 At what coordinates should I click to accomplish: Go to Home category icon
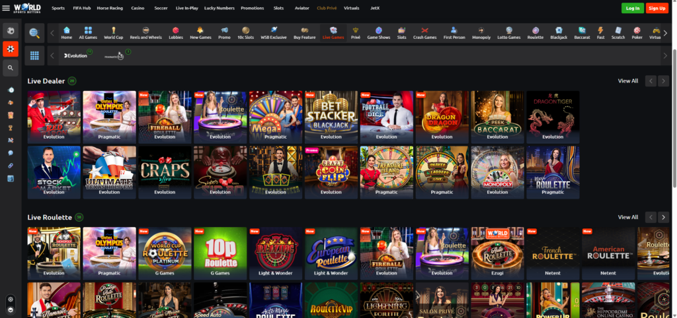click(67, 33)
